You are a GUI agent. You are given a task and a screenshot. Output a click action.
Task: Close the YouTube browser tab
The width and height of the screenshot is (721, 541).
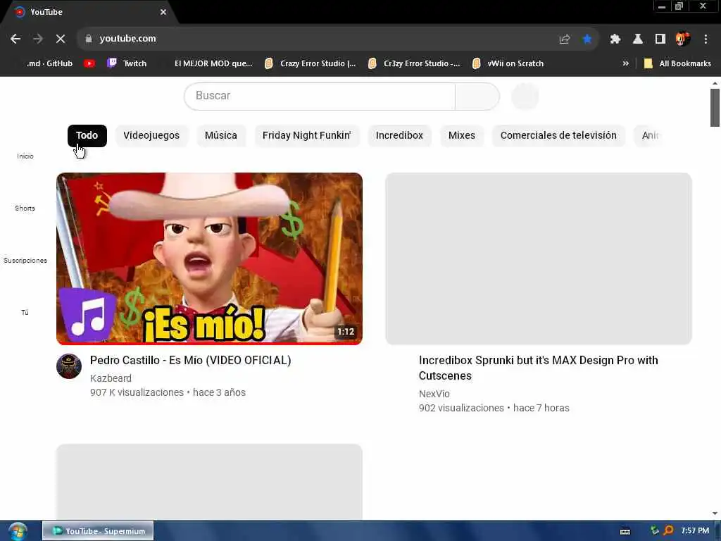(x=163, y=12)
